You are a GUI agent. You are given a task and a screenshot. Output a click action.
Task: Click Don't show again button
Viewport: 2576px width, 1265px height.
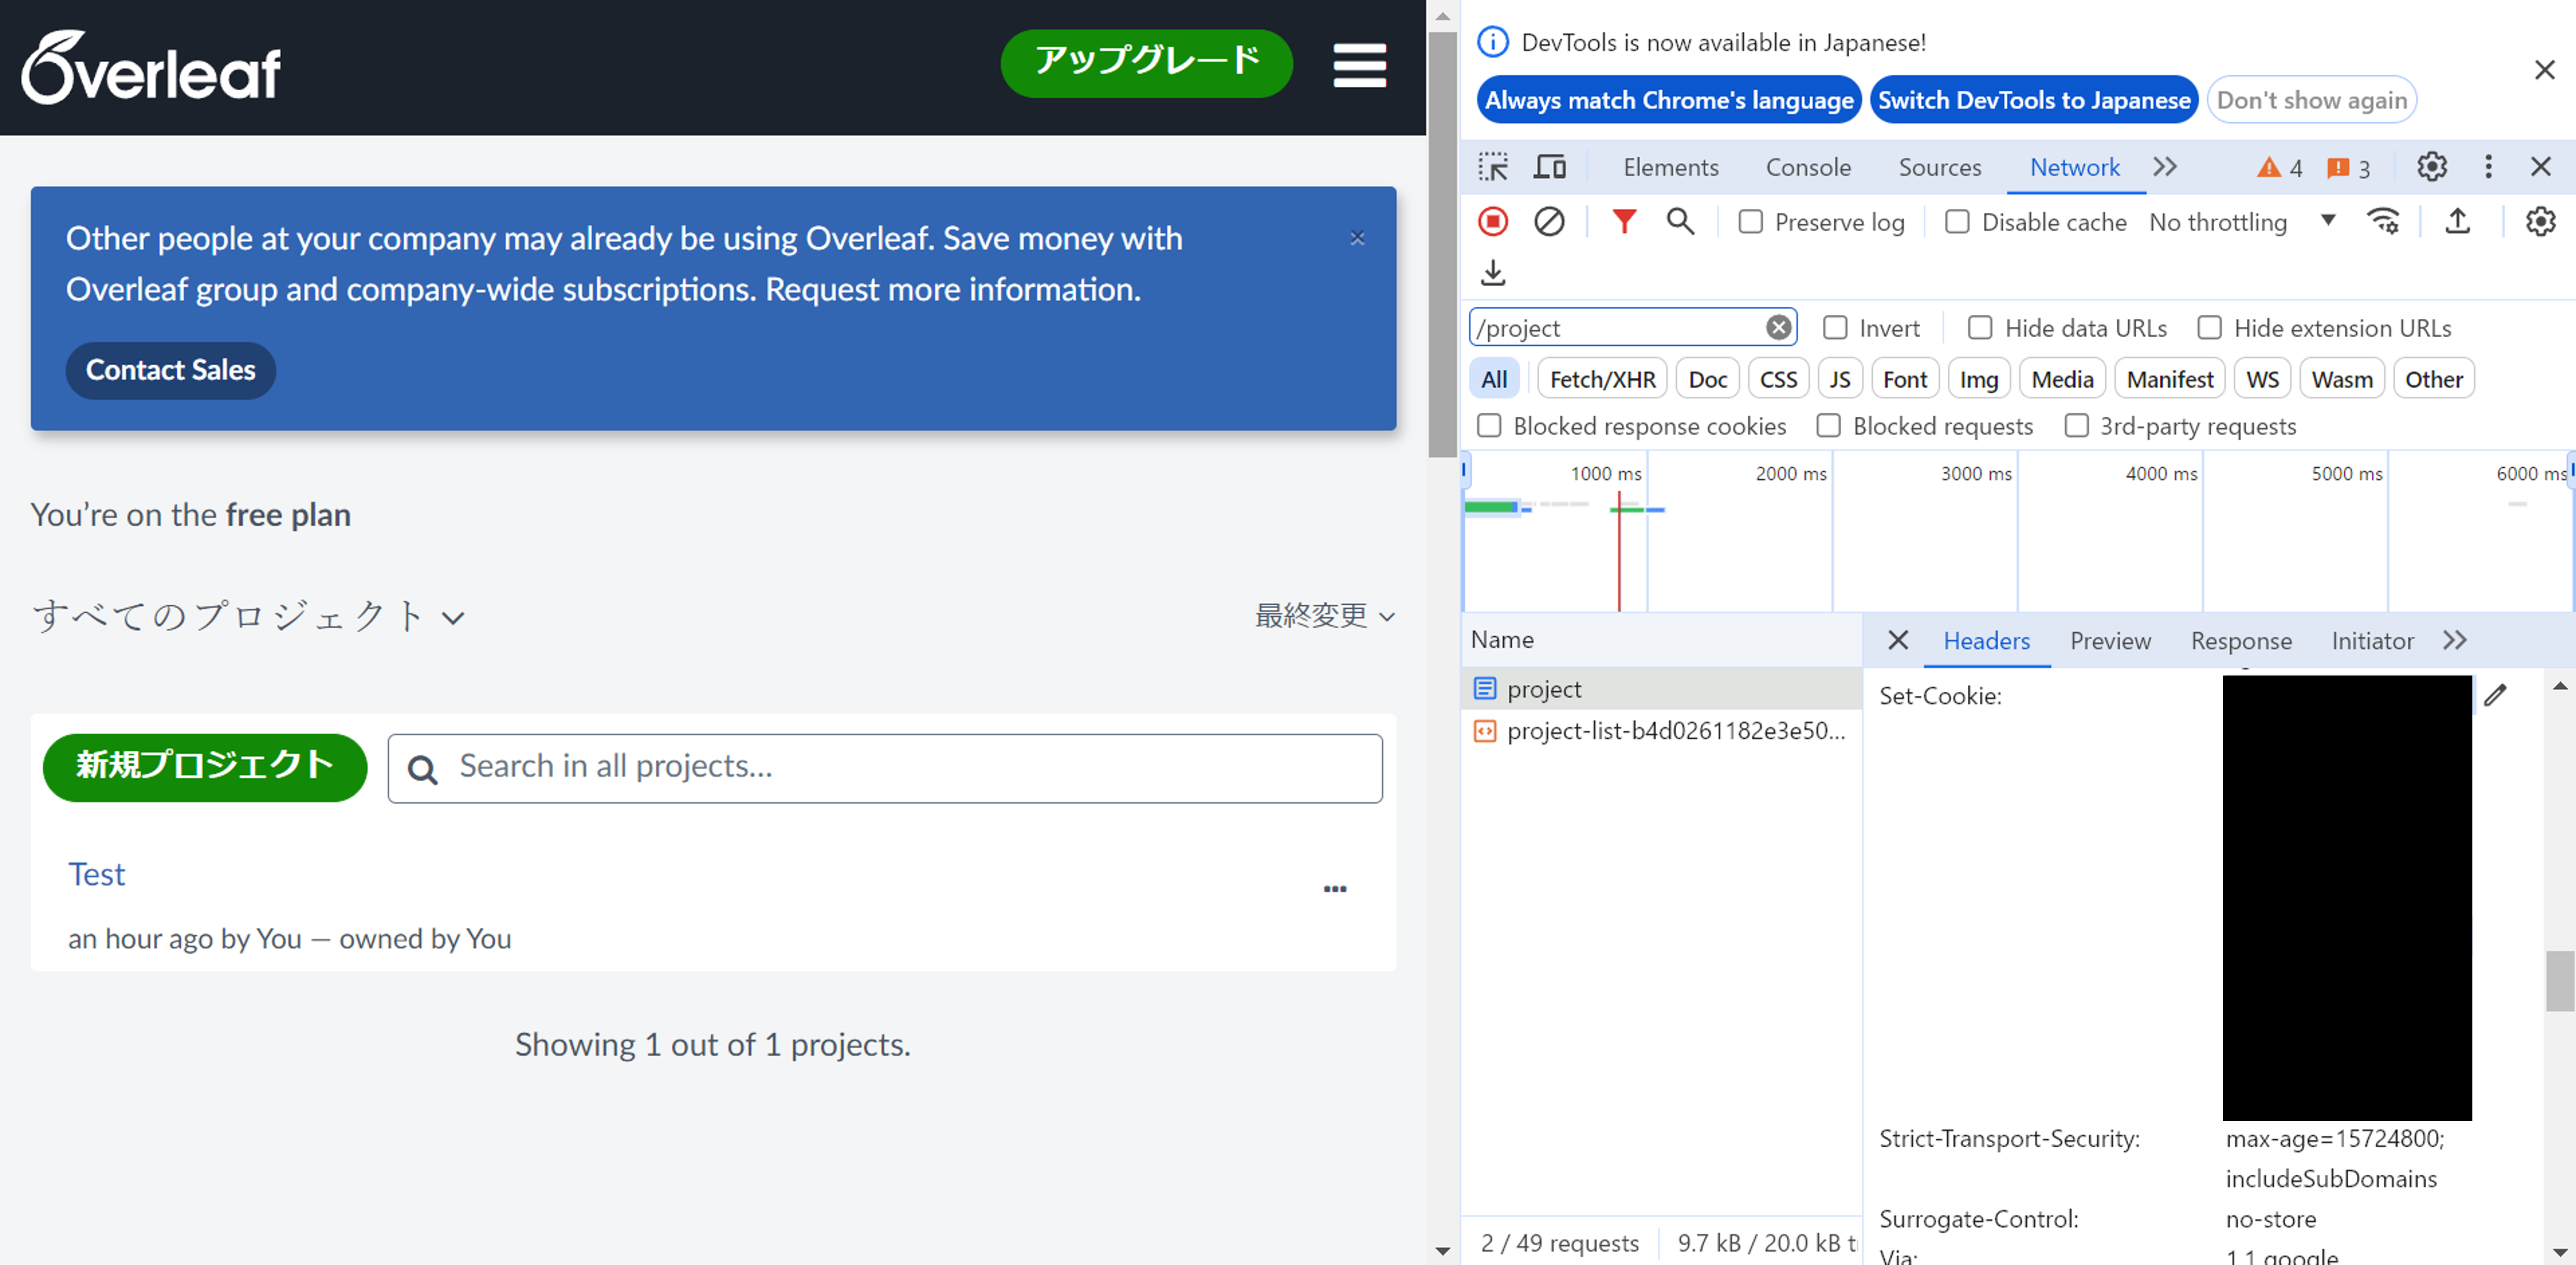[x=2311, y=100]
